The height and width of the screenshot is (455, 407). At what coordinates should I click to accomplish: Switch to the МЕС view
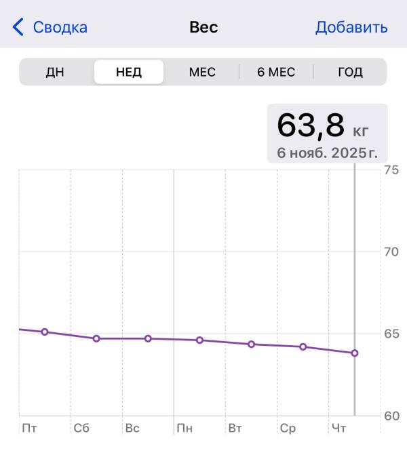click(x=202, y=72)
